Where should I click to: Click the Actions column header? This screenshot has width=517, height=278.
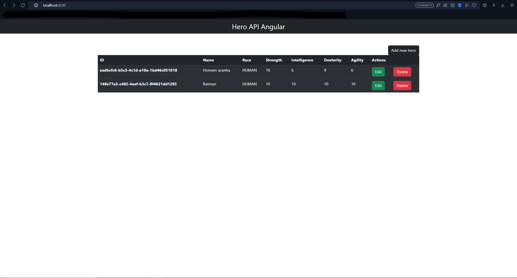click(379, 60)
